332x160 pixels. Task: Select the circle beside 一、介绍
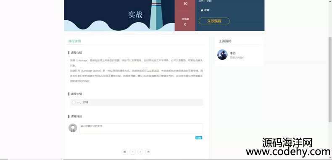click(74, 102)
